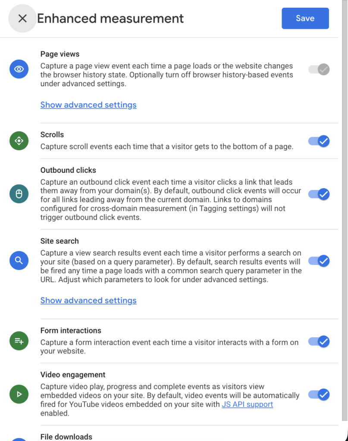Expand advanced settings for Site search

click(x=88, y=300)
